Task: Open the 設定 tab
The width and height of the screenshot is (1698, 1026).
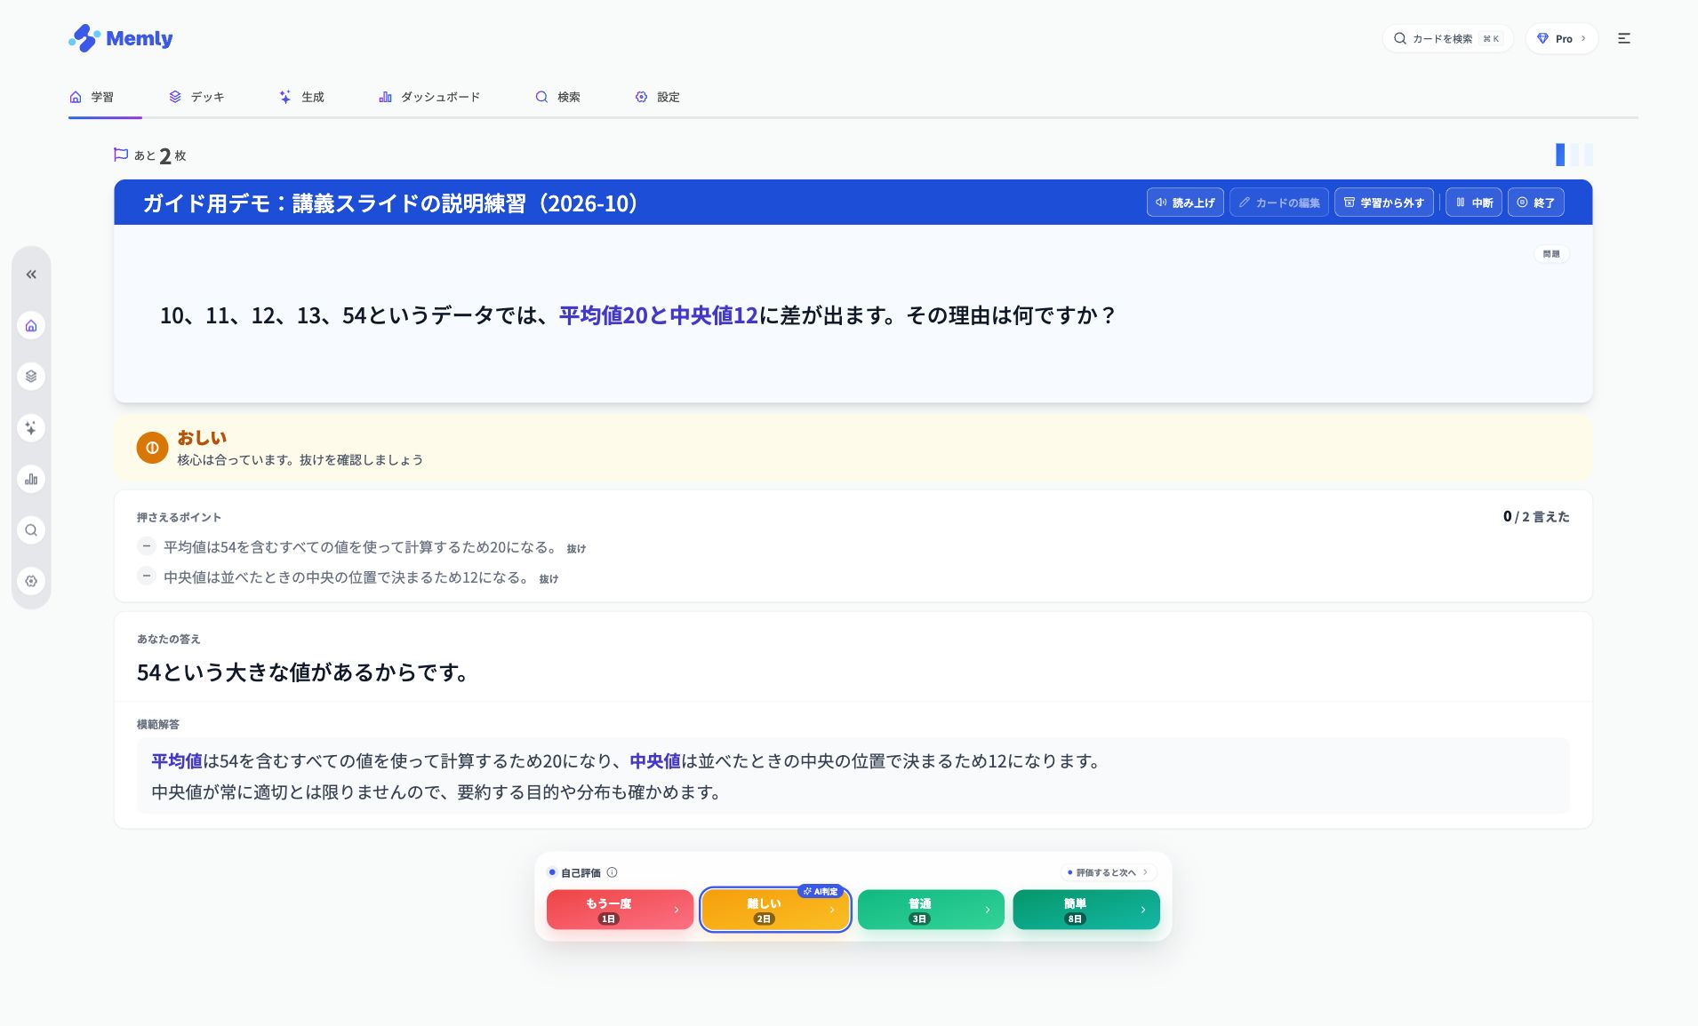Action: coord(657,97)
